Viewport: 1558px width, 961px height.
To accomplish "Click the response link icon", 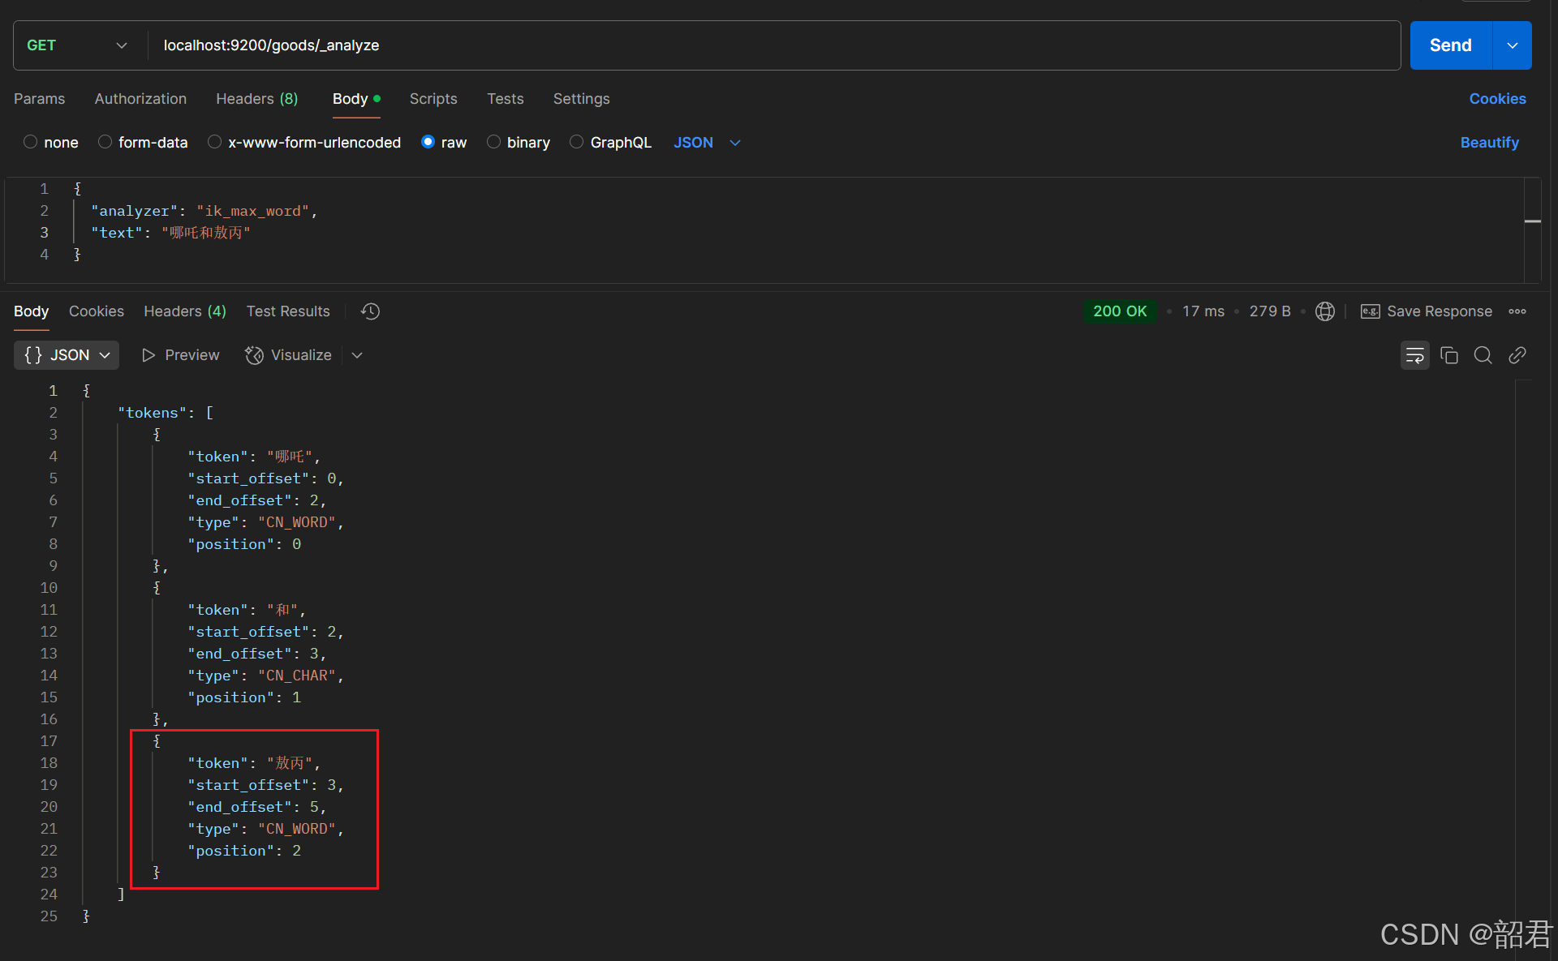I will point(1517,355).
